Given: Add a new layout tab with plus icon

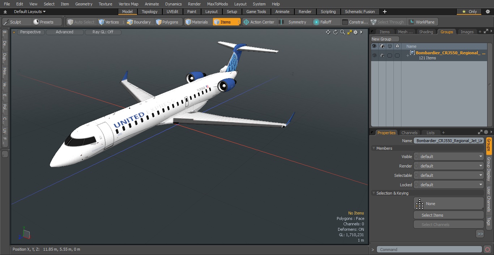Looking at the screenshot, I should point(384,12).
